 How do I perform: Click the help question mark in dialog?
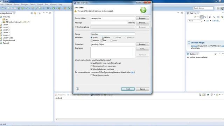(x=77, y=89)
